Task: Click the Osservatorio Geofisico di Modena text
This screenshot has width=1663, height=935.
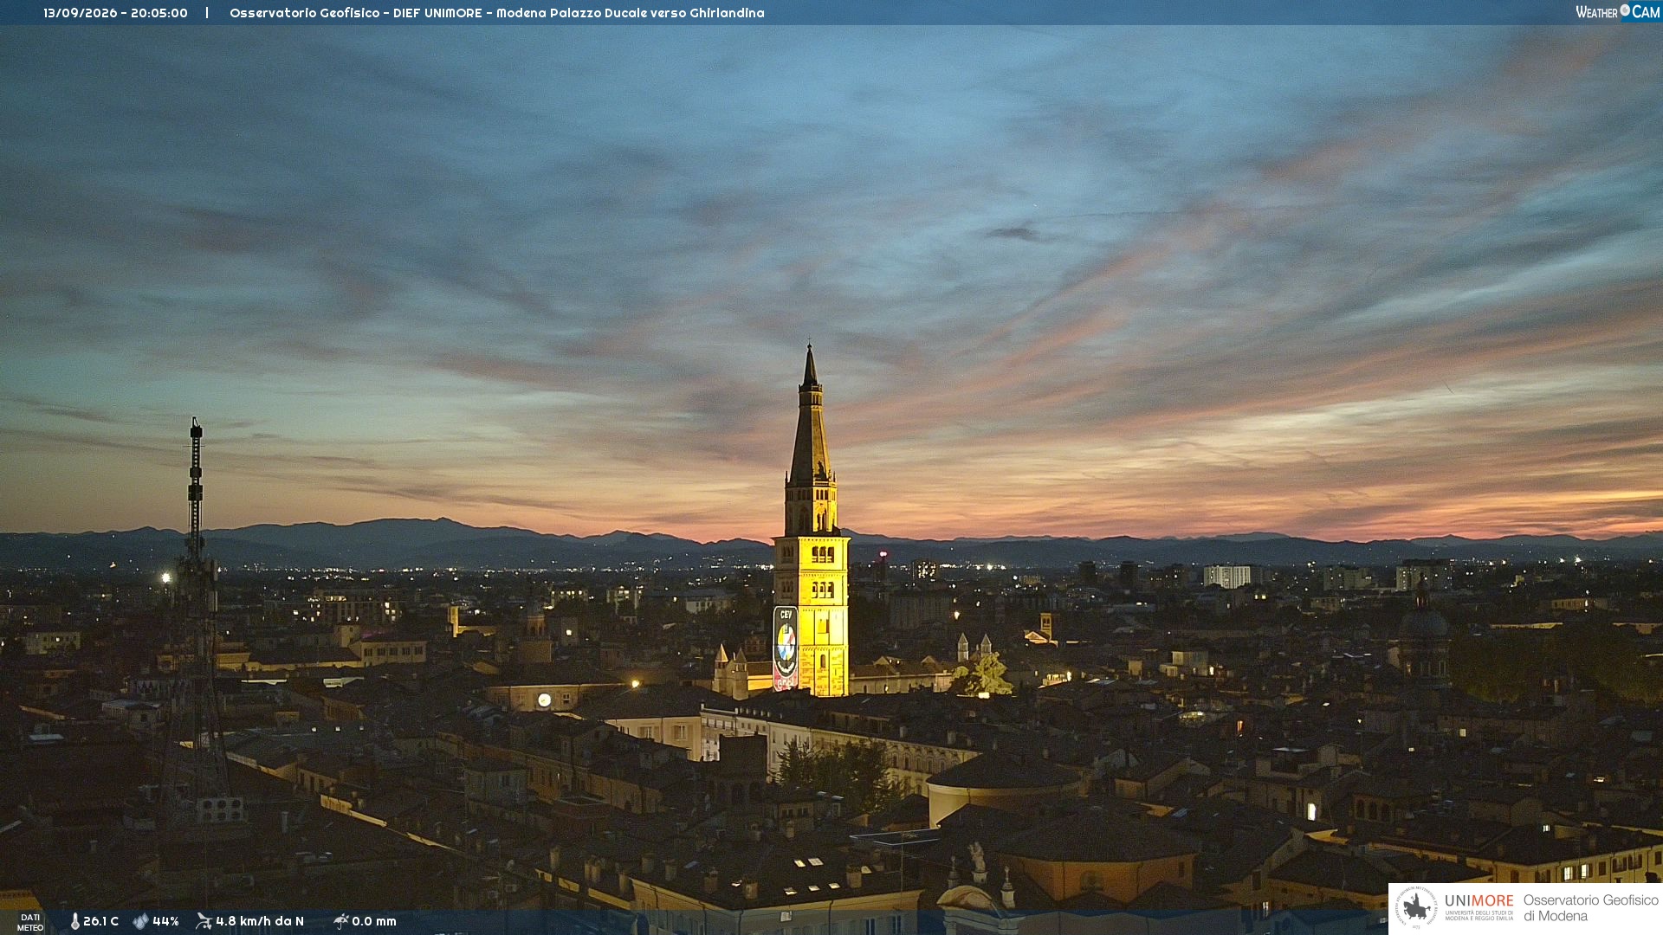Action: click(1590, 908)
